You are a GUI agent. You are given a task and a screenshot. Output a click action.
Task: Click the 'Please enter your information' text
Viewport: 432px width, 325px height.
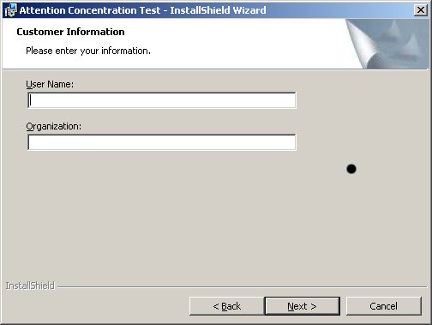(x=88, y=51)
